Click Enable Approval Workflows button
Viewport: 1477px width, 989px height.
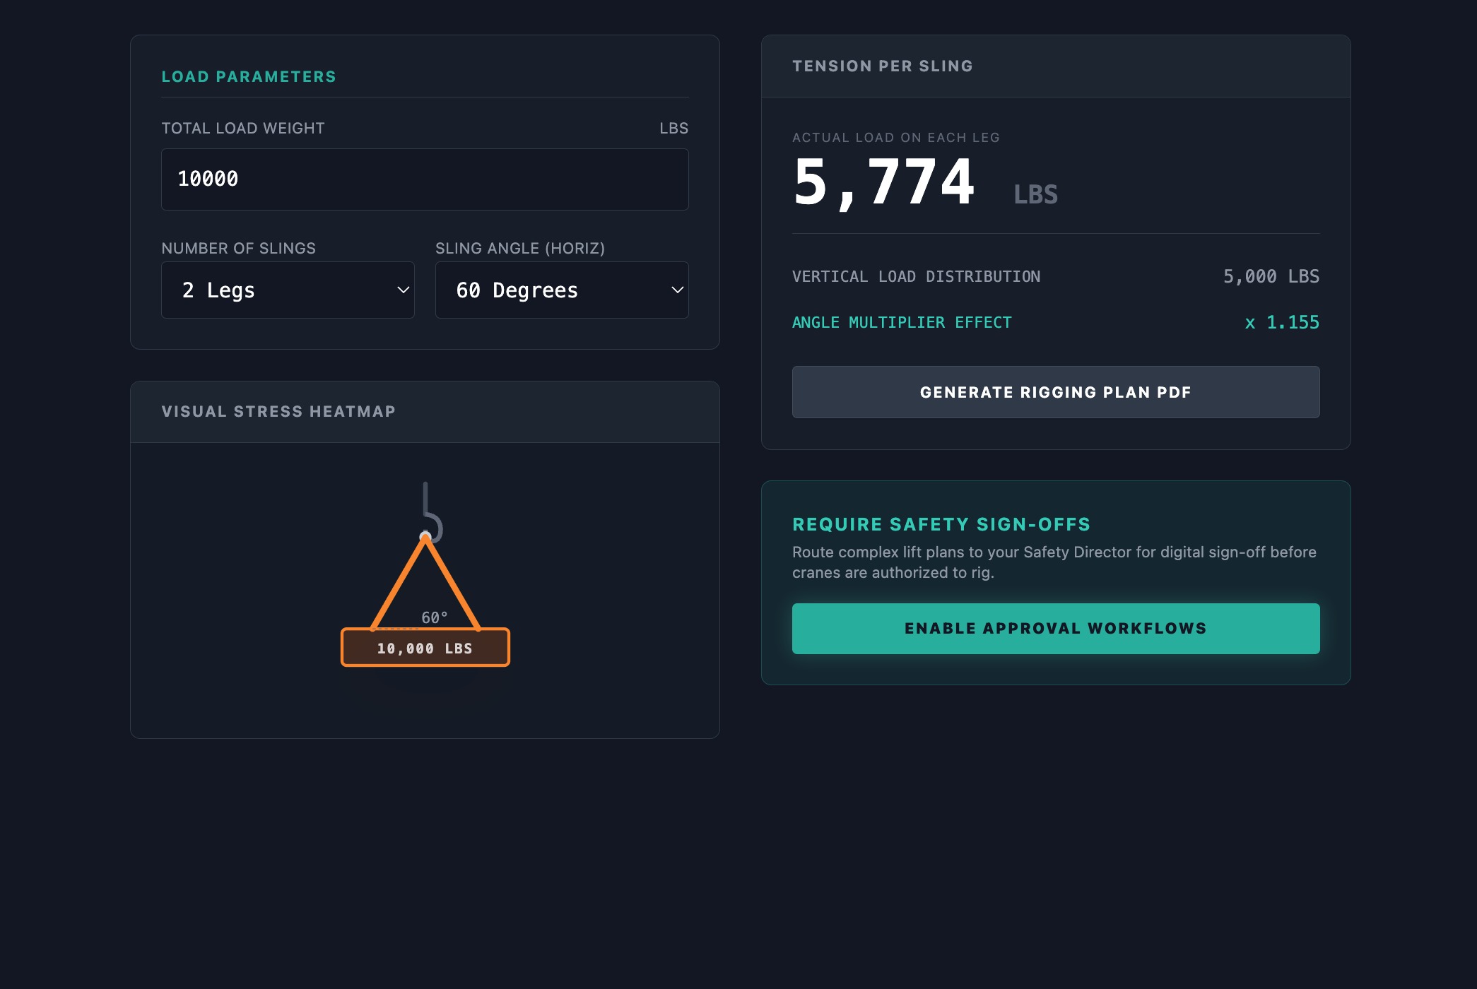1056,629
